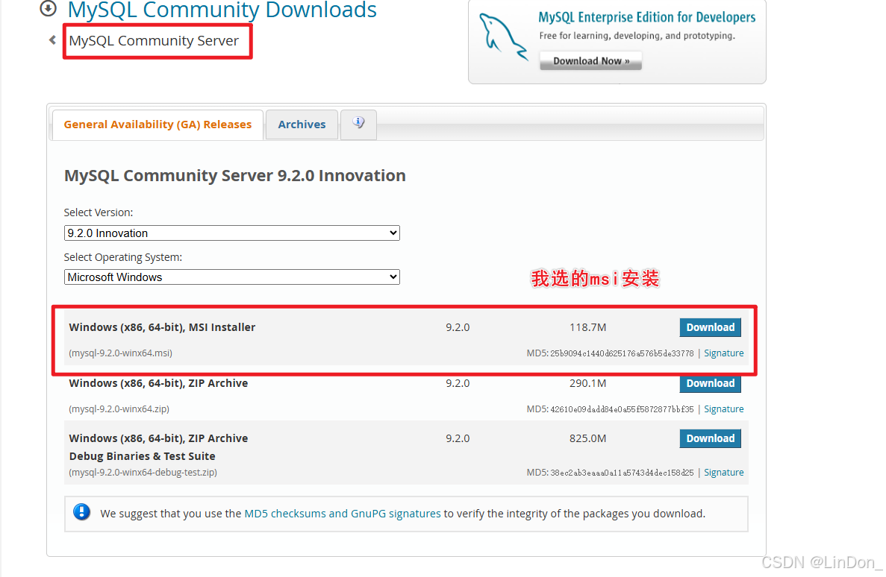Click the 118.7M file size
886x577 pixels.
[587, 327]
